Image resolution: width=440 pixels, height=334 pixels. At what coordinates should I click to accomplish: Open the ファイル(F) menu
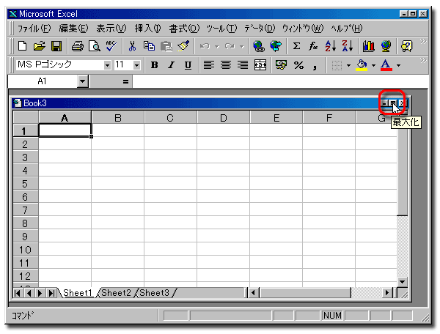coord(34,29)
